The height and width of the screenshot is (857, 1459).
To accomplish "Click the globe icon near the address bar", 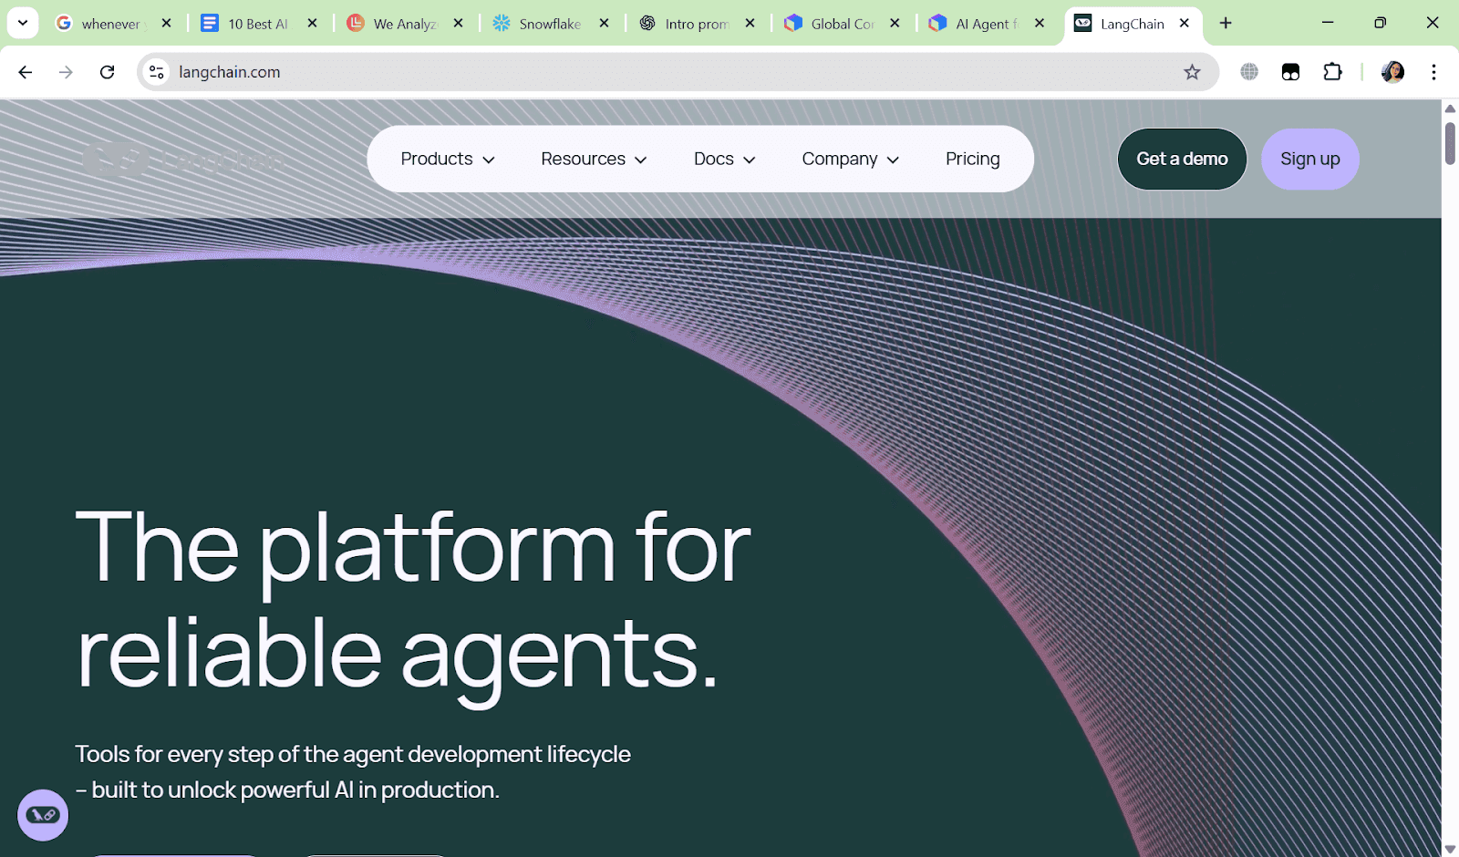I will coord(1249,72).
